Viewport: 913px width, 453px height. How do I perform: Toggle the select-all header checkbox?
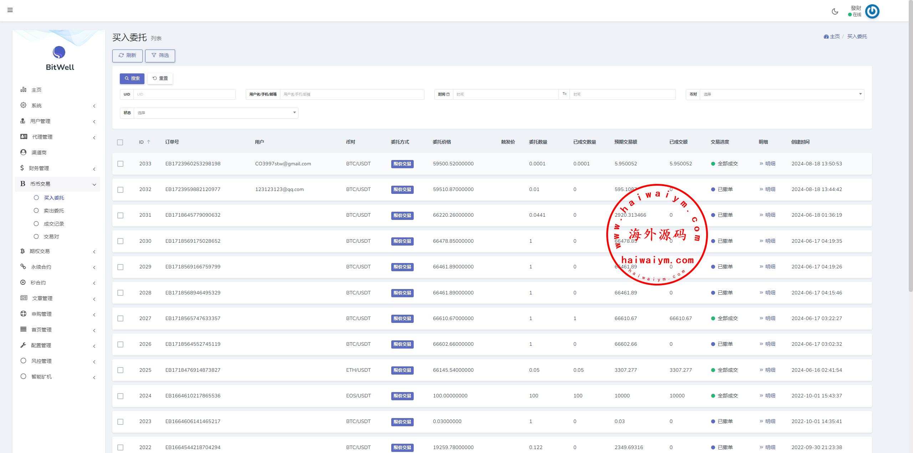pyautogui.click(x=120, y=142)
